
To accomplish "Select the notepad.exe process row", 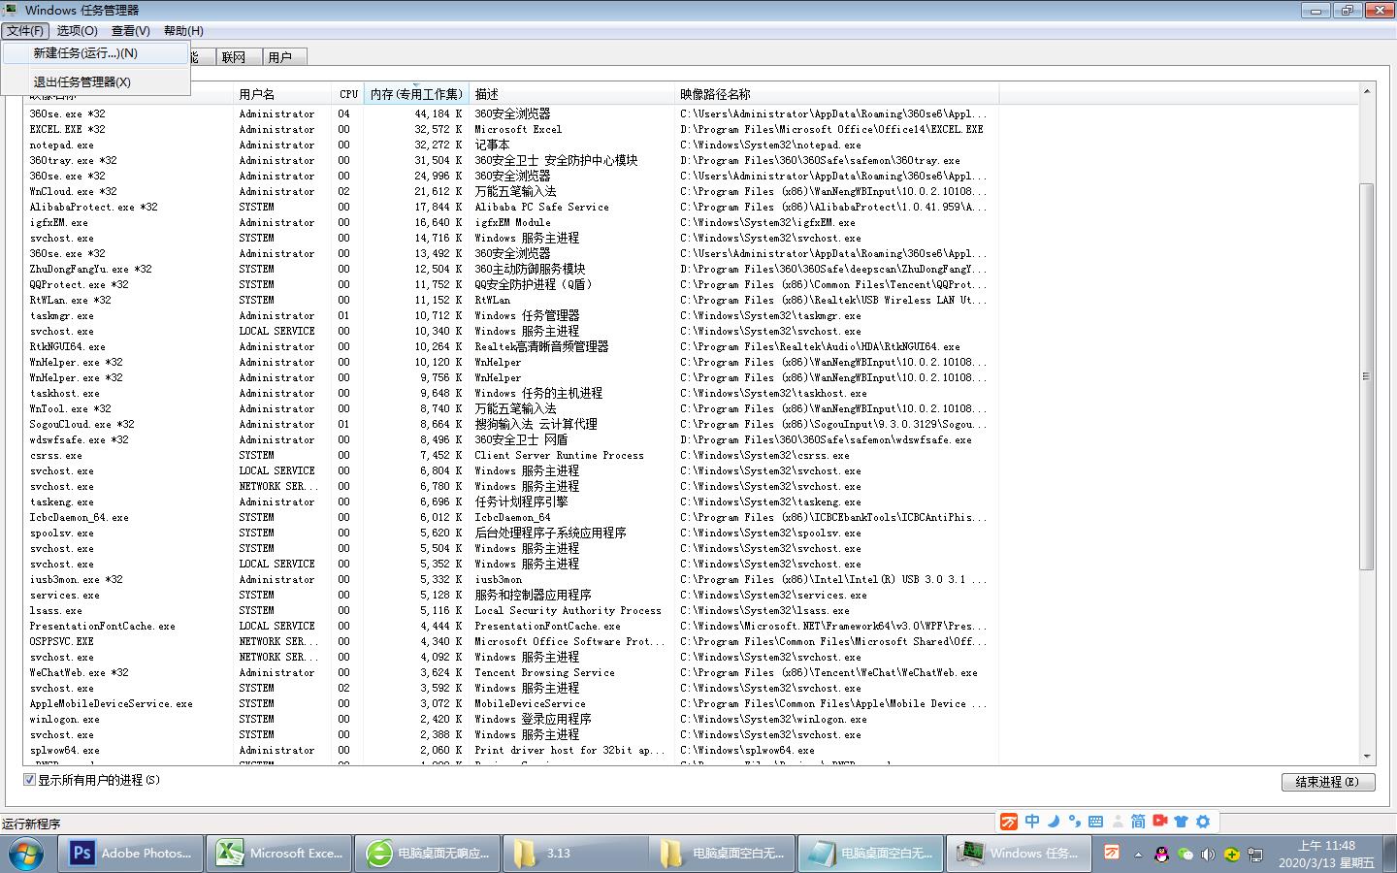I will click(x=512, y=145).
